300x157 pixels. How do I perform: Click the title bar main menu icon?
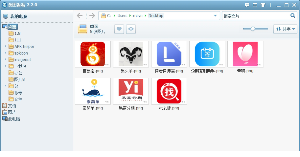(255, 5)
